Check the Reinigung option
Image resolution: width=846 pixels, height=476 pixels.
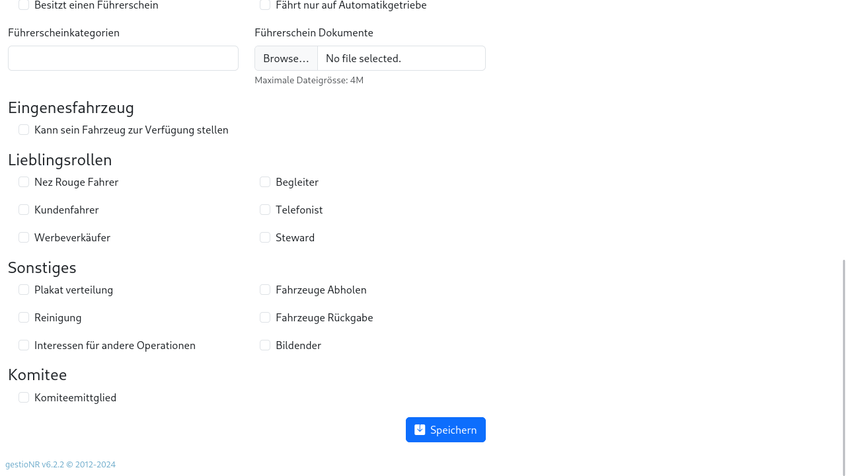24,317
